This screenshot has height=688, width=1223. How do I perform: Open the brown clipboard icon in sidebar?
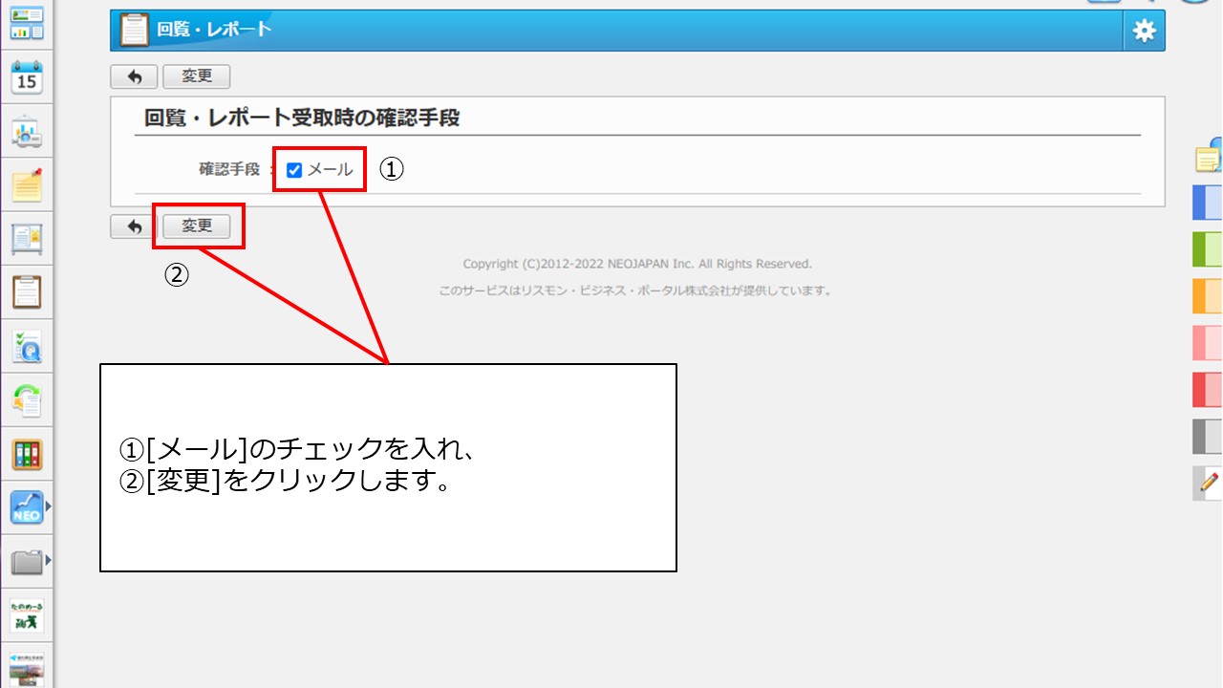pos(27,291)
